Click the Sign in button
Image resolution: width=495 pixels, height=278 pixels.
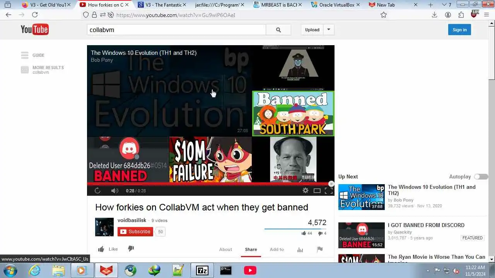459,30
